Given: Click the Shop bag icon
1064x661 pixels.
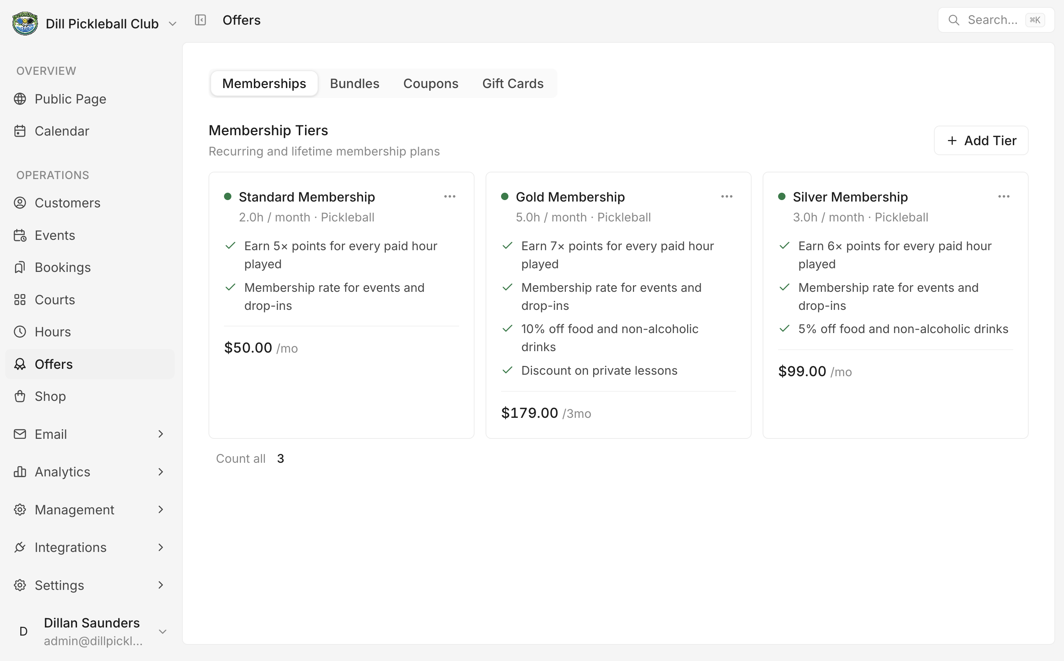Looking at the screenshot, I should coord(20,396).
